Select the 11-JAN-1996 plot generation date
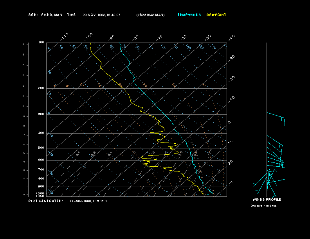 [88, 201]
